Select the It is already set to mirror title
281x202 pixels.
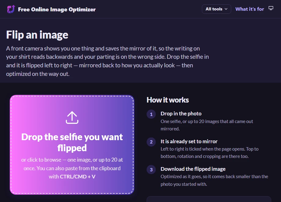189,141
